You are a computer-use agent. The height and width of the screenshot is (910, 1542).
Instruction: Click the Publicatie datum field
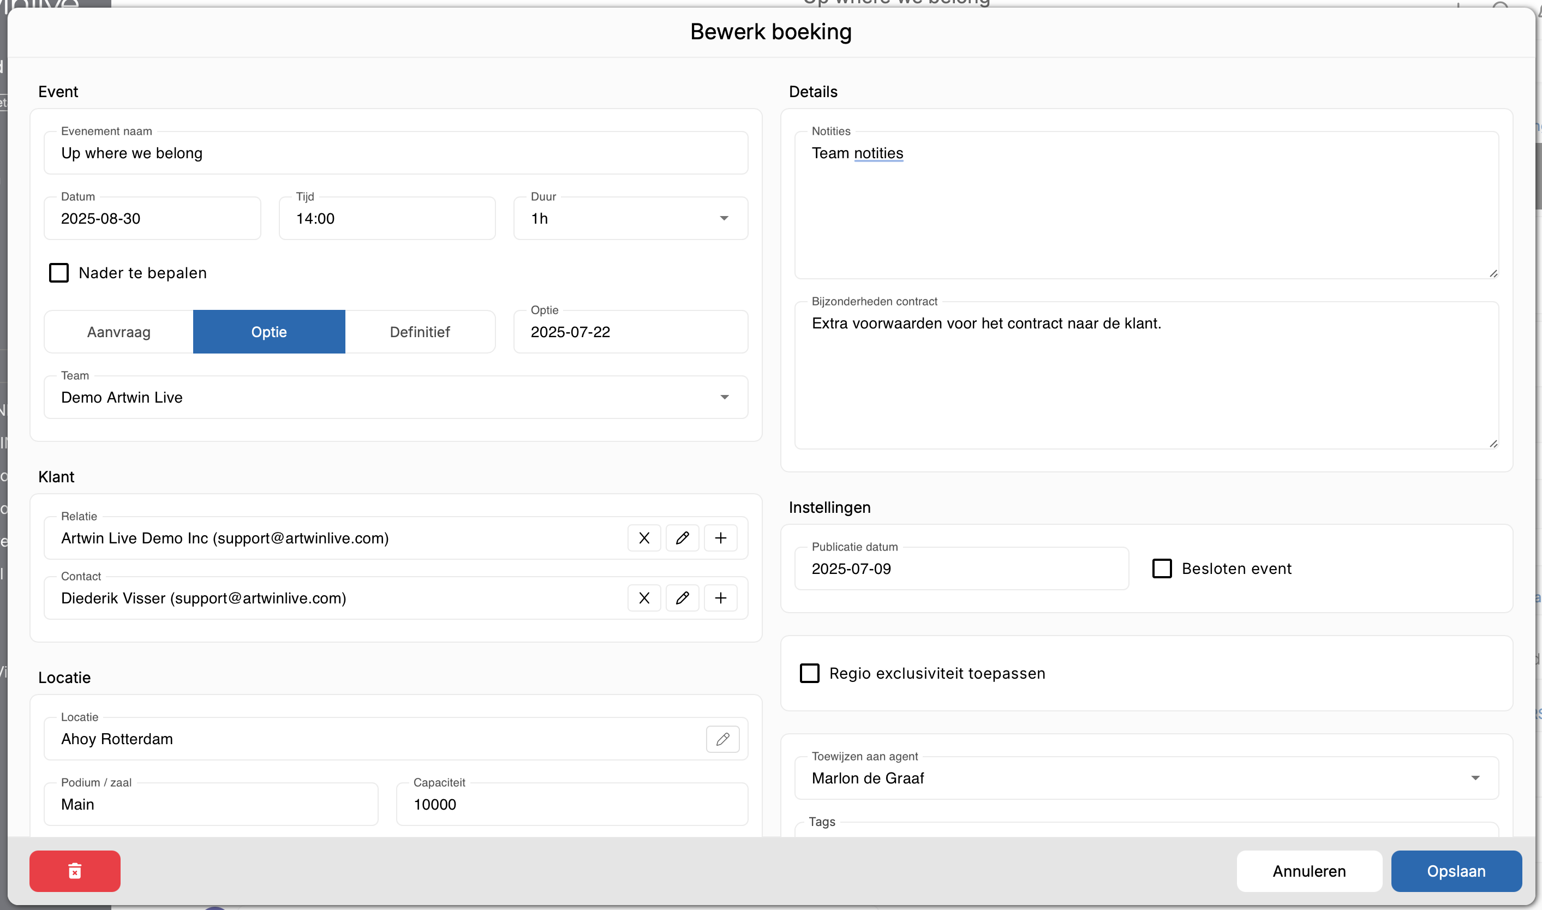[x=961, y=568]
